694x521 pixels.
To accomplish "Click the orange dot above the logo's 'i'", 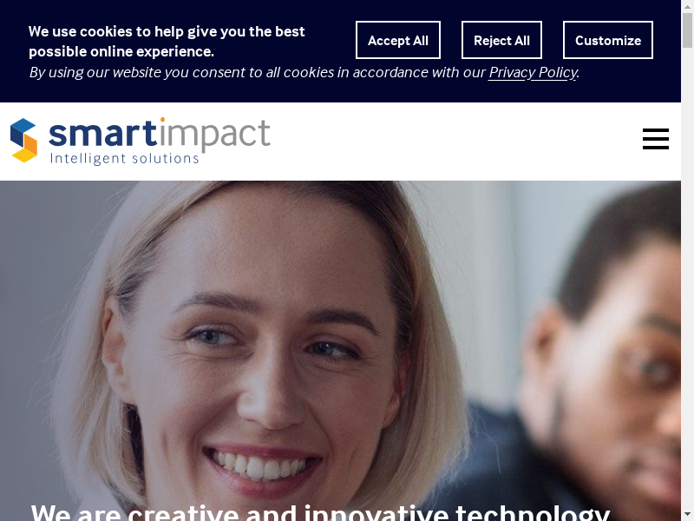I will click(162, 120).
